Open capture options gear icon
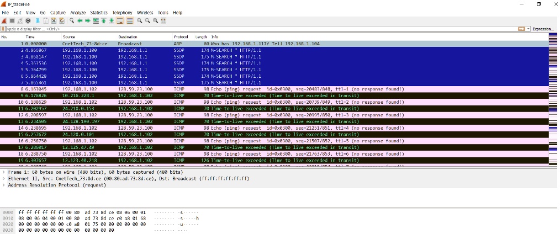 pos(28,20)
